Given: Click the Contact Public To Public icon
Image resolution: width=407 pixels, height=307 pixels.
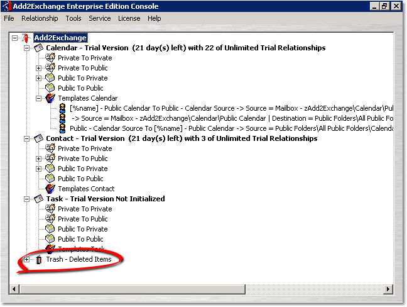Looking at the screenshot, I should pos(50,179).
